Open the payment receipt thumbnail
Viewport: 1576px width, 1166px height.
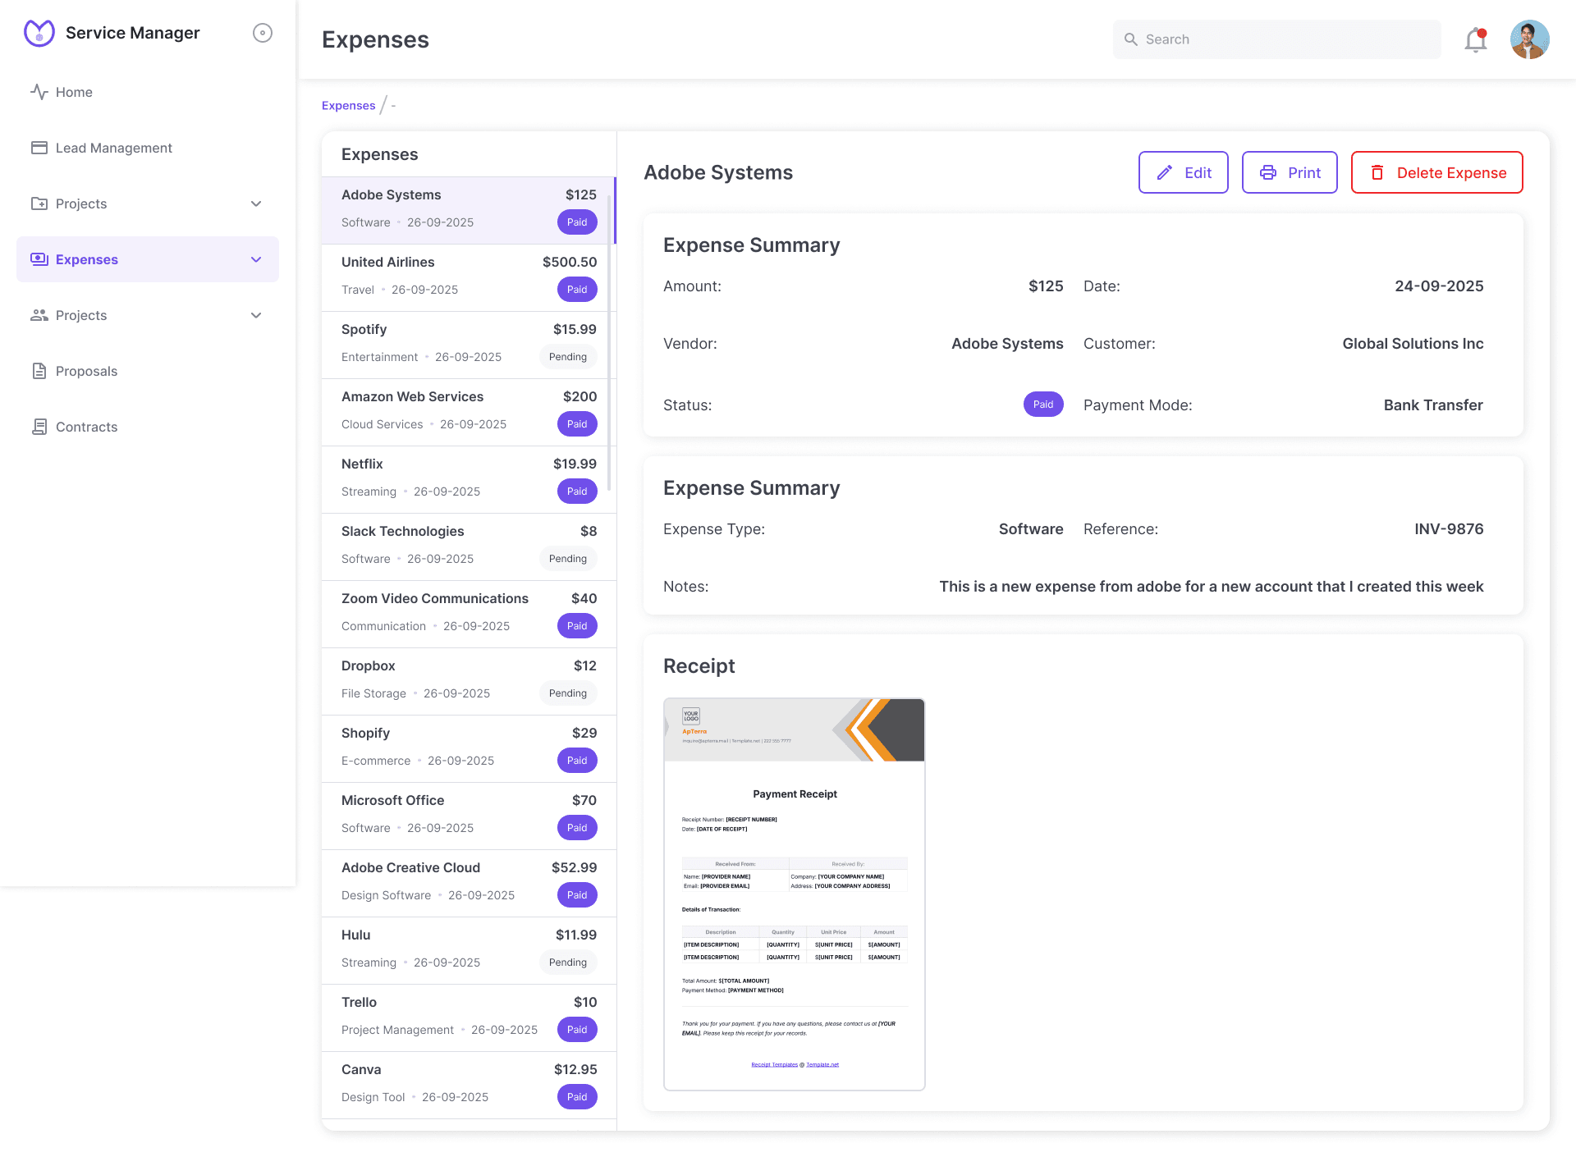click(794, 894)
